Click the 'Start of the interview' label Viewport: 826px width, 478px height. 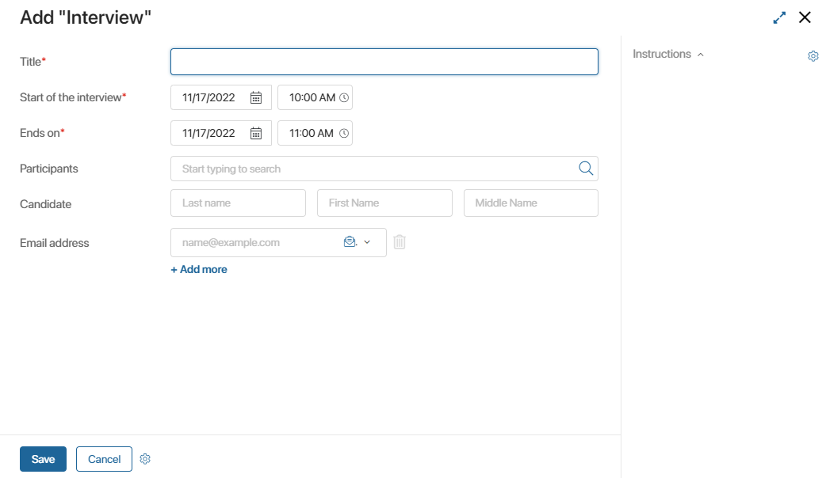click(x=73, y=97)
